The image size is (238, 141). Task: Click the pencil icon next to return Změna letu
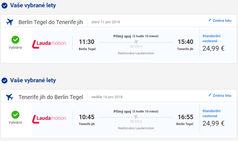(x=210, y=95)
